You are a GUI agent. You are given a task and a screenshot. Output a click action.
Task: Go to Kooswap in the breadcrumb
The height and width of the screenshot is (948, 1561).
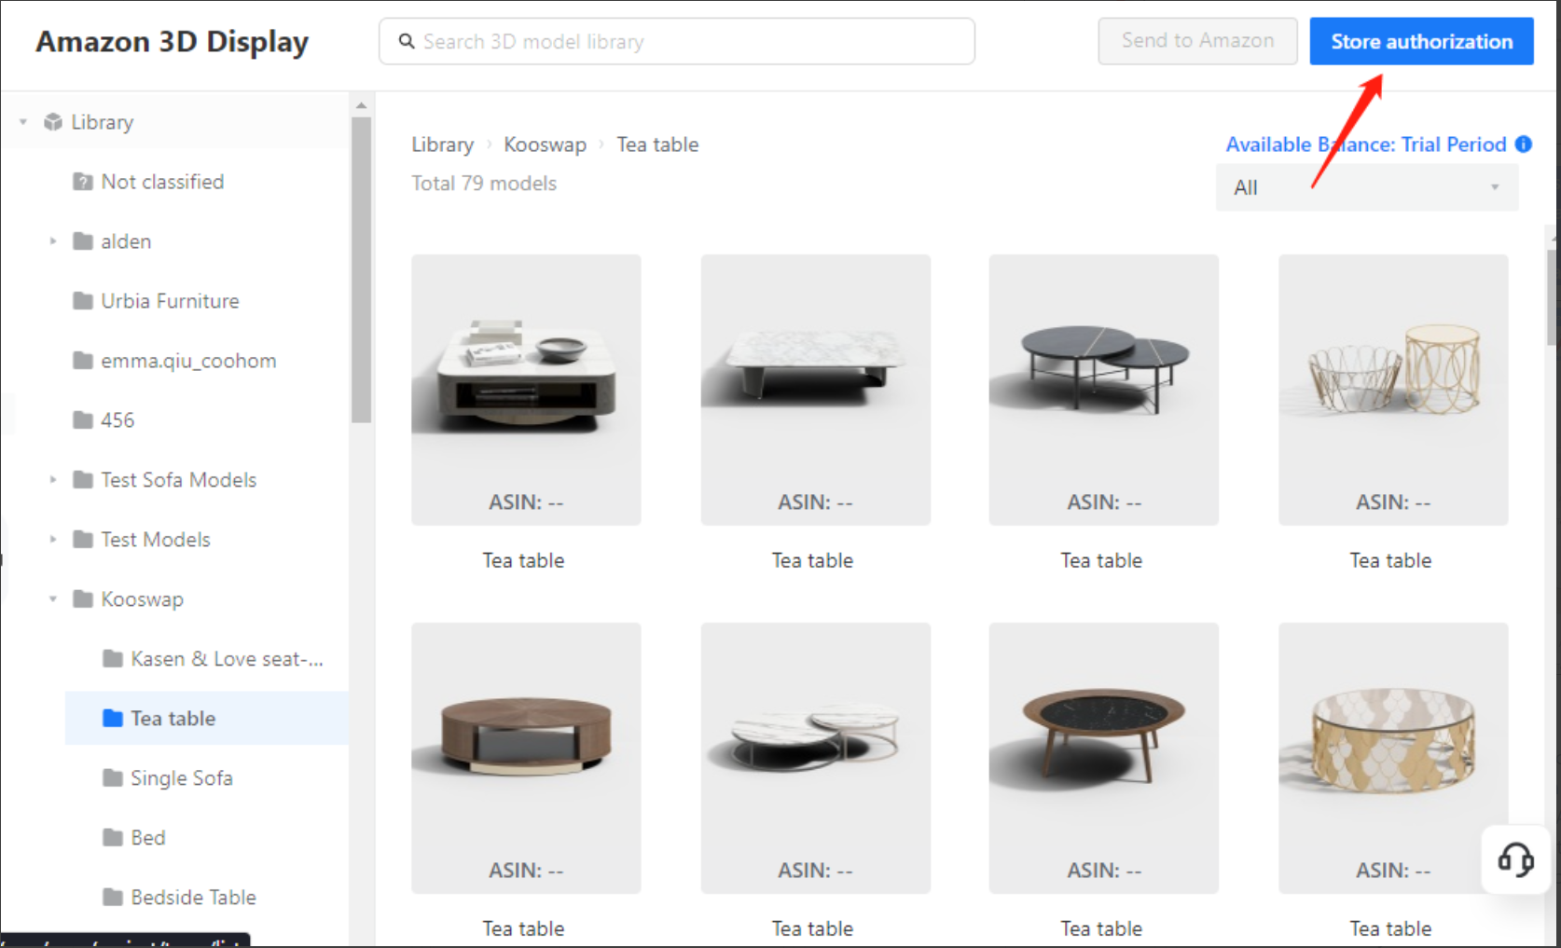tap(545, 144)
